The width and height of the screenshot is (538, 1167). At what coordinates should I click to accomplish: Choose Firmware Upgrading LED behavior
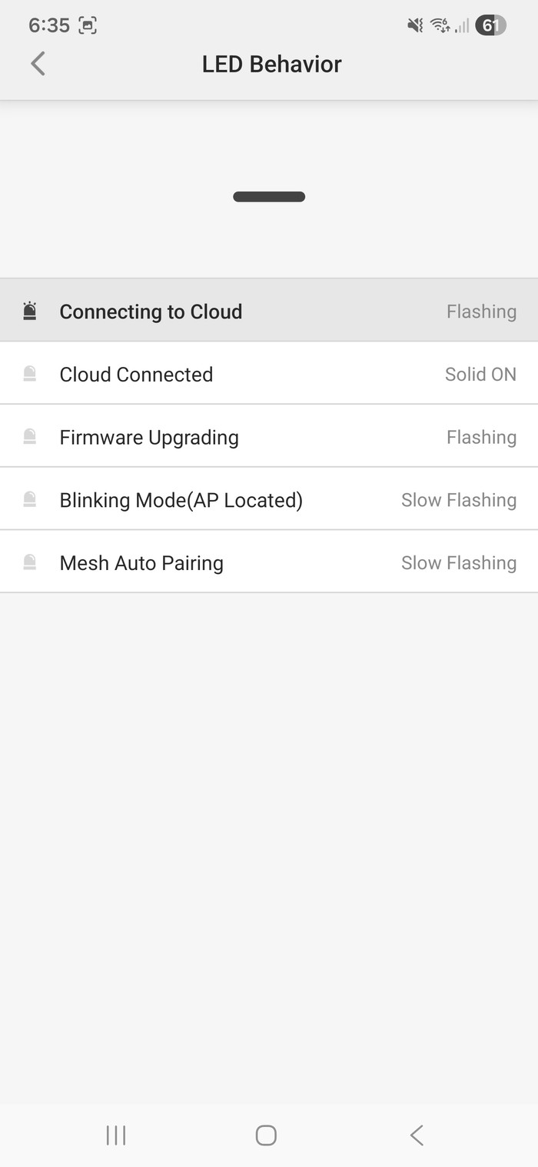pos(269,437)
